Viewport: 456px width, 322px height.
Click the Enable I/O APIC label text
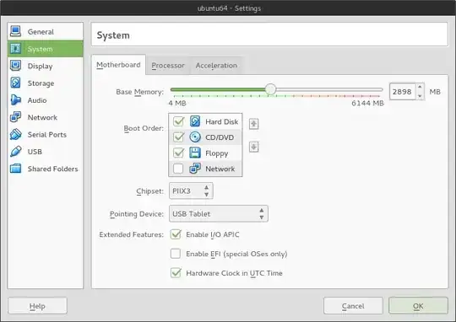[x=213, y=234]
